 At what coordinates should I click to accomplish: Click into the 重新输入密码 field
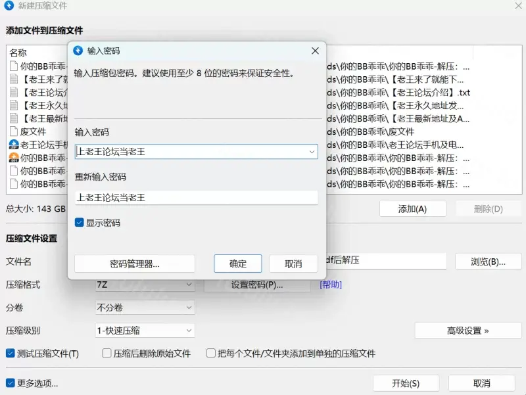click(196, 197)
